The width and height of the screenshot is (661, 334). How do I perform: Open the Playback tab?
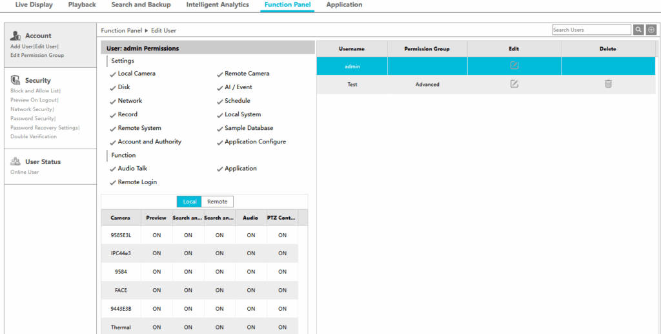tap(82, 5)
